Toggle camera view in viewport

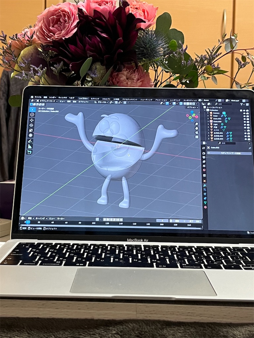(196, 133)
